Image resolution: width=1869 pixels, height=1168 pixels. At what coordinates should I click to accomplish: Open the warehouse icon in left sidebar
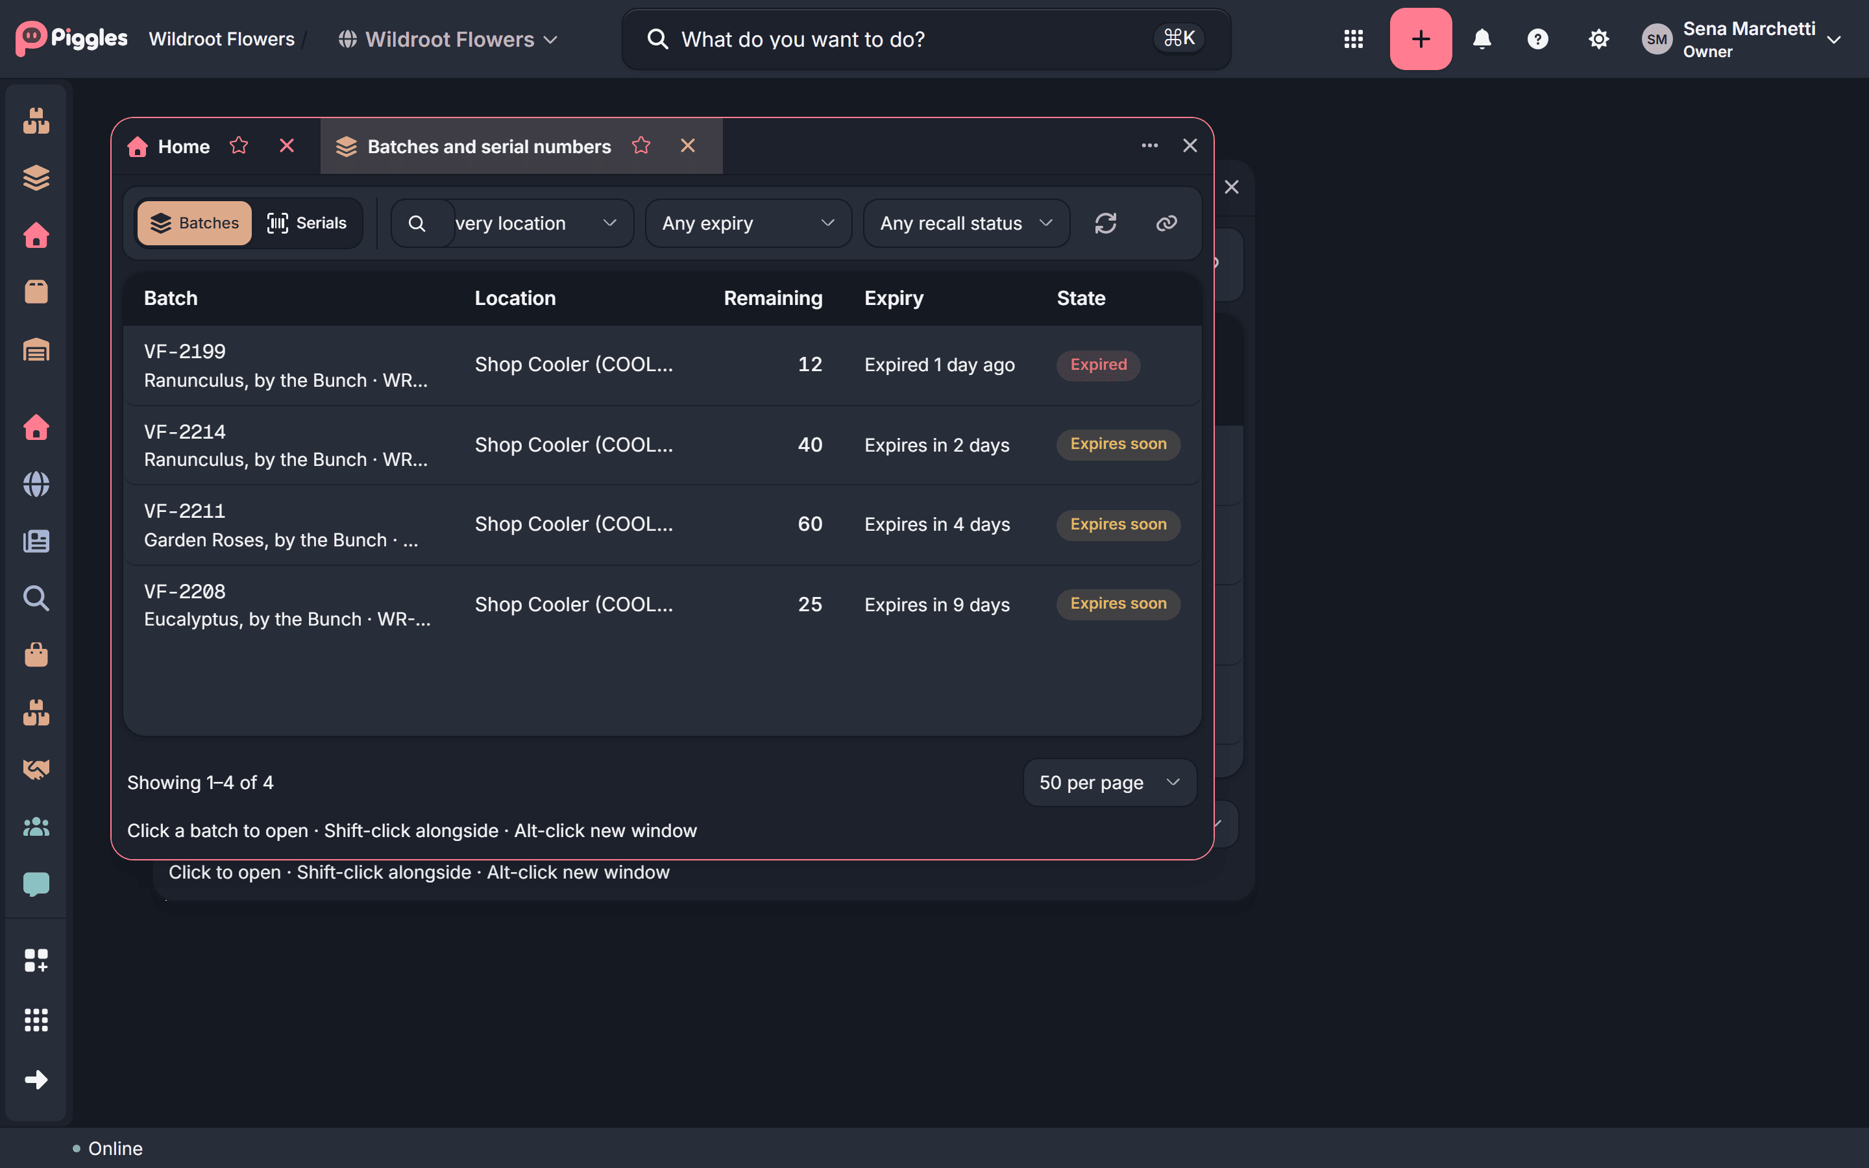click(x=36, y=350)
